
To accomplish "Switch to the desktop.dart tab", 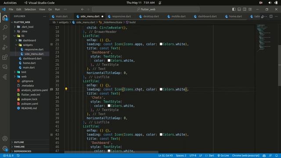I will click(x=151, y=16).
